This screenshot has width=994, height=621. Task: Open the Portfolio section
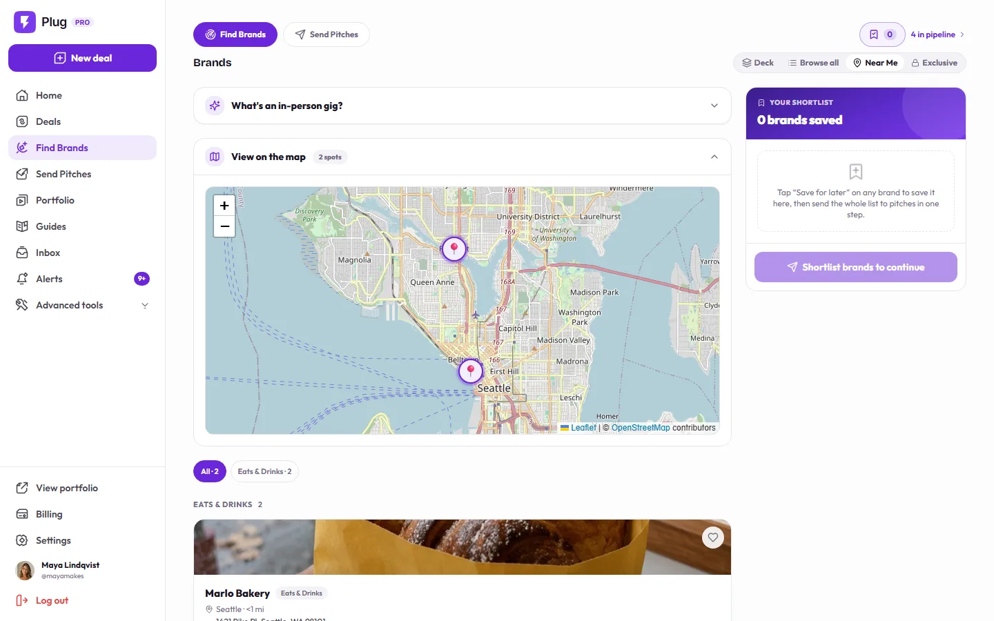82,200
